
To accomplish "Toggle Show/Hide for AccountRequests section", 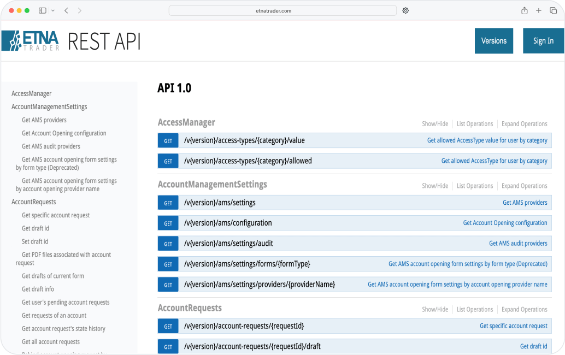I will (435, 309).
